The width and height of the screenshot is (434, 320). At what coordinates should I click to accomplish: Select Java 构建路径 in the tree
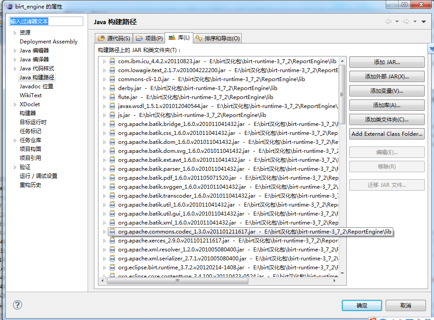pyautogui.click(x=37, y=78)
